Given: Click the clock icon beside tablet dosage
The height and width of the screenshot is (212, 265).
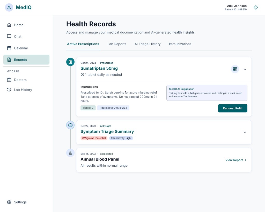Looking at the screenshot, I should tap(82, 75).
